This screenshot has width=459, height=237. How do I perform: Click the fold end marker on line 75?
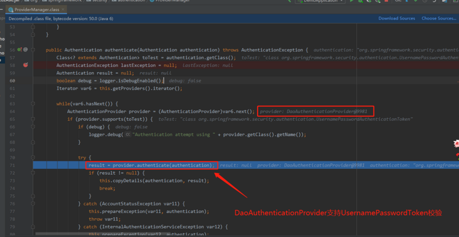click(x=33, y=196)
